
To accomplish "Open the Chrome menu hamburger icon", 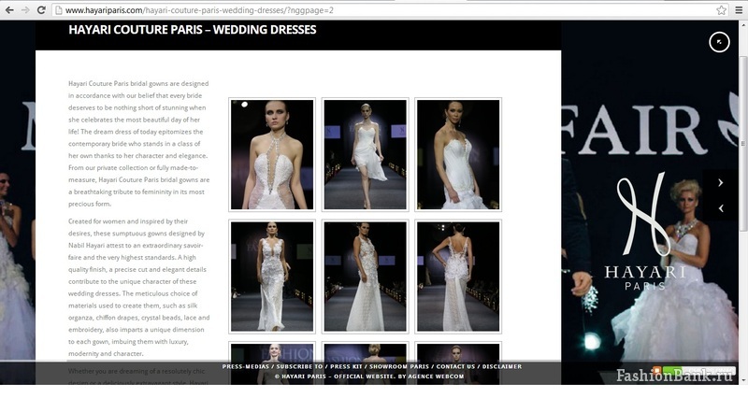I will pyautogui.click(x=739, y=10).
